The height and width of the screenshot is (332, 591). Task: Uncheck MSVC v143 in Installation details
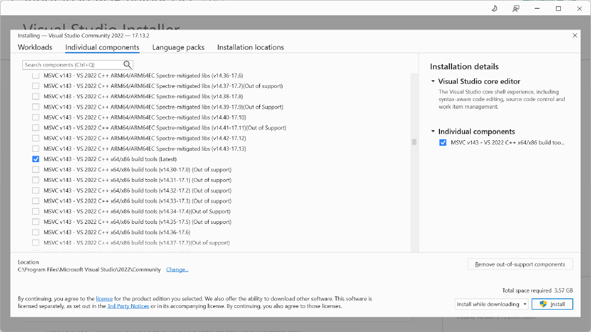coord(443,143)
